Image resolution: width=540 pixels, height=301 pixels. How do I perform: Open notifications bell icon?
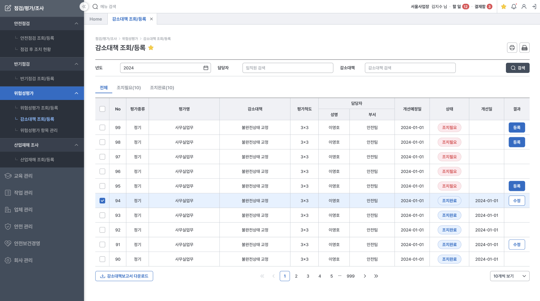[x=514, y=6]
